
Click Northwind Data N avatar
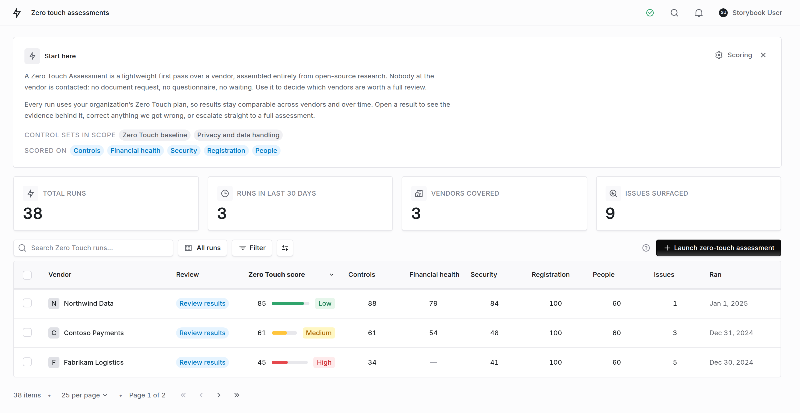(54, 303)
